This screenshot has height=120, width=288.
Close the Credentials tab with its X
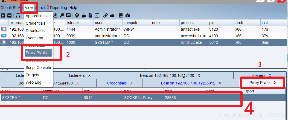click(x=131, y=83)
